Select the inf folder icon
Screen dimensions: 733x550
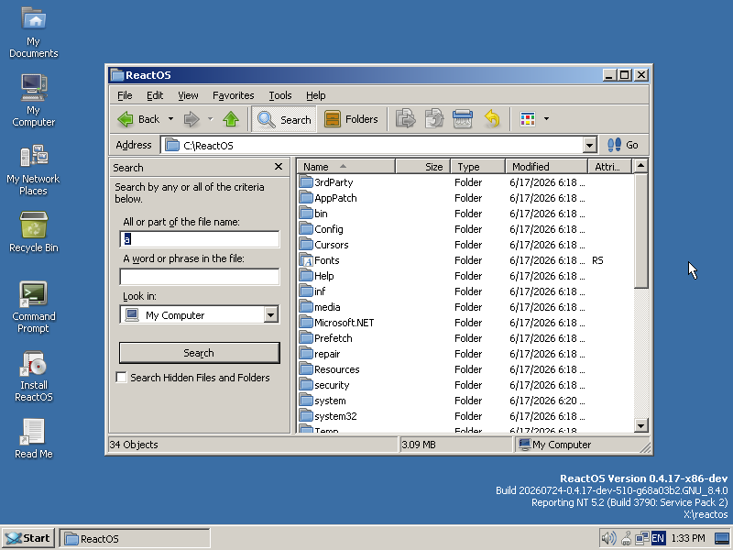[x=306, y=291]
